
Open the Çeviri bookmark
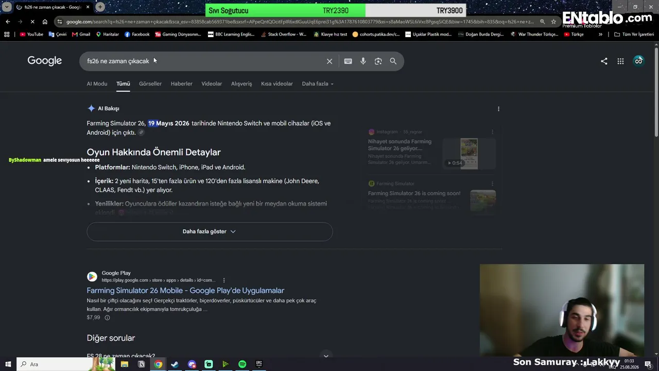click(58, 35)
